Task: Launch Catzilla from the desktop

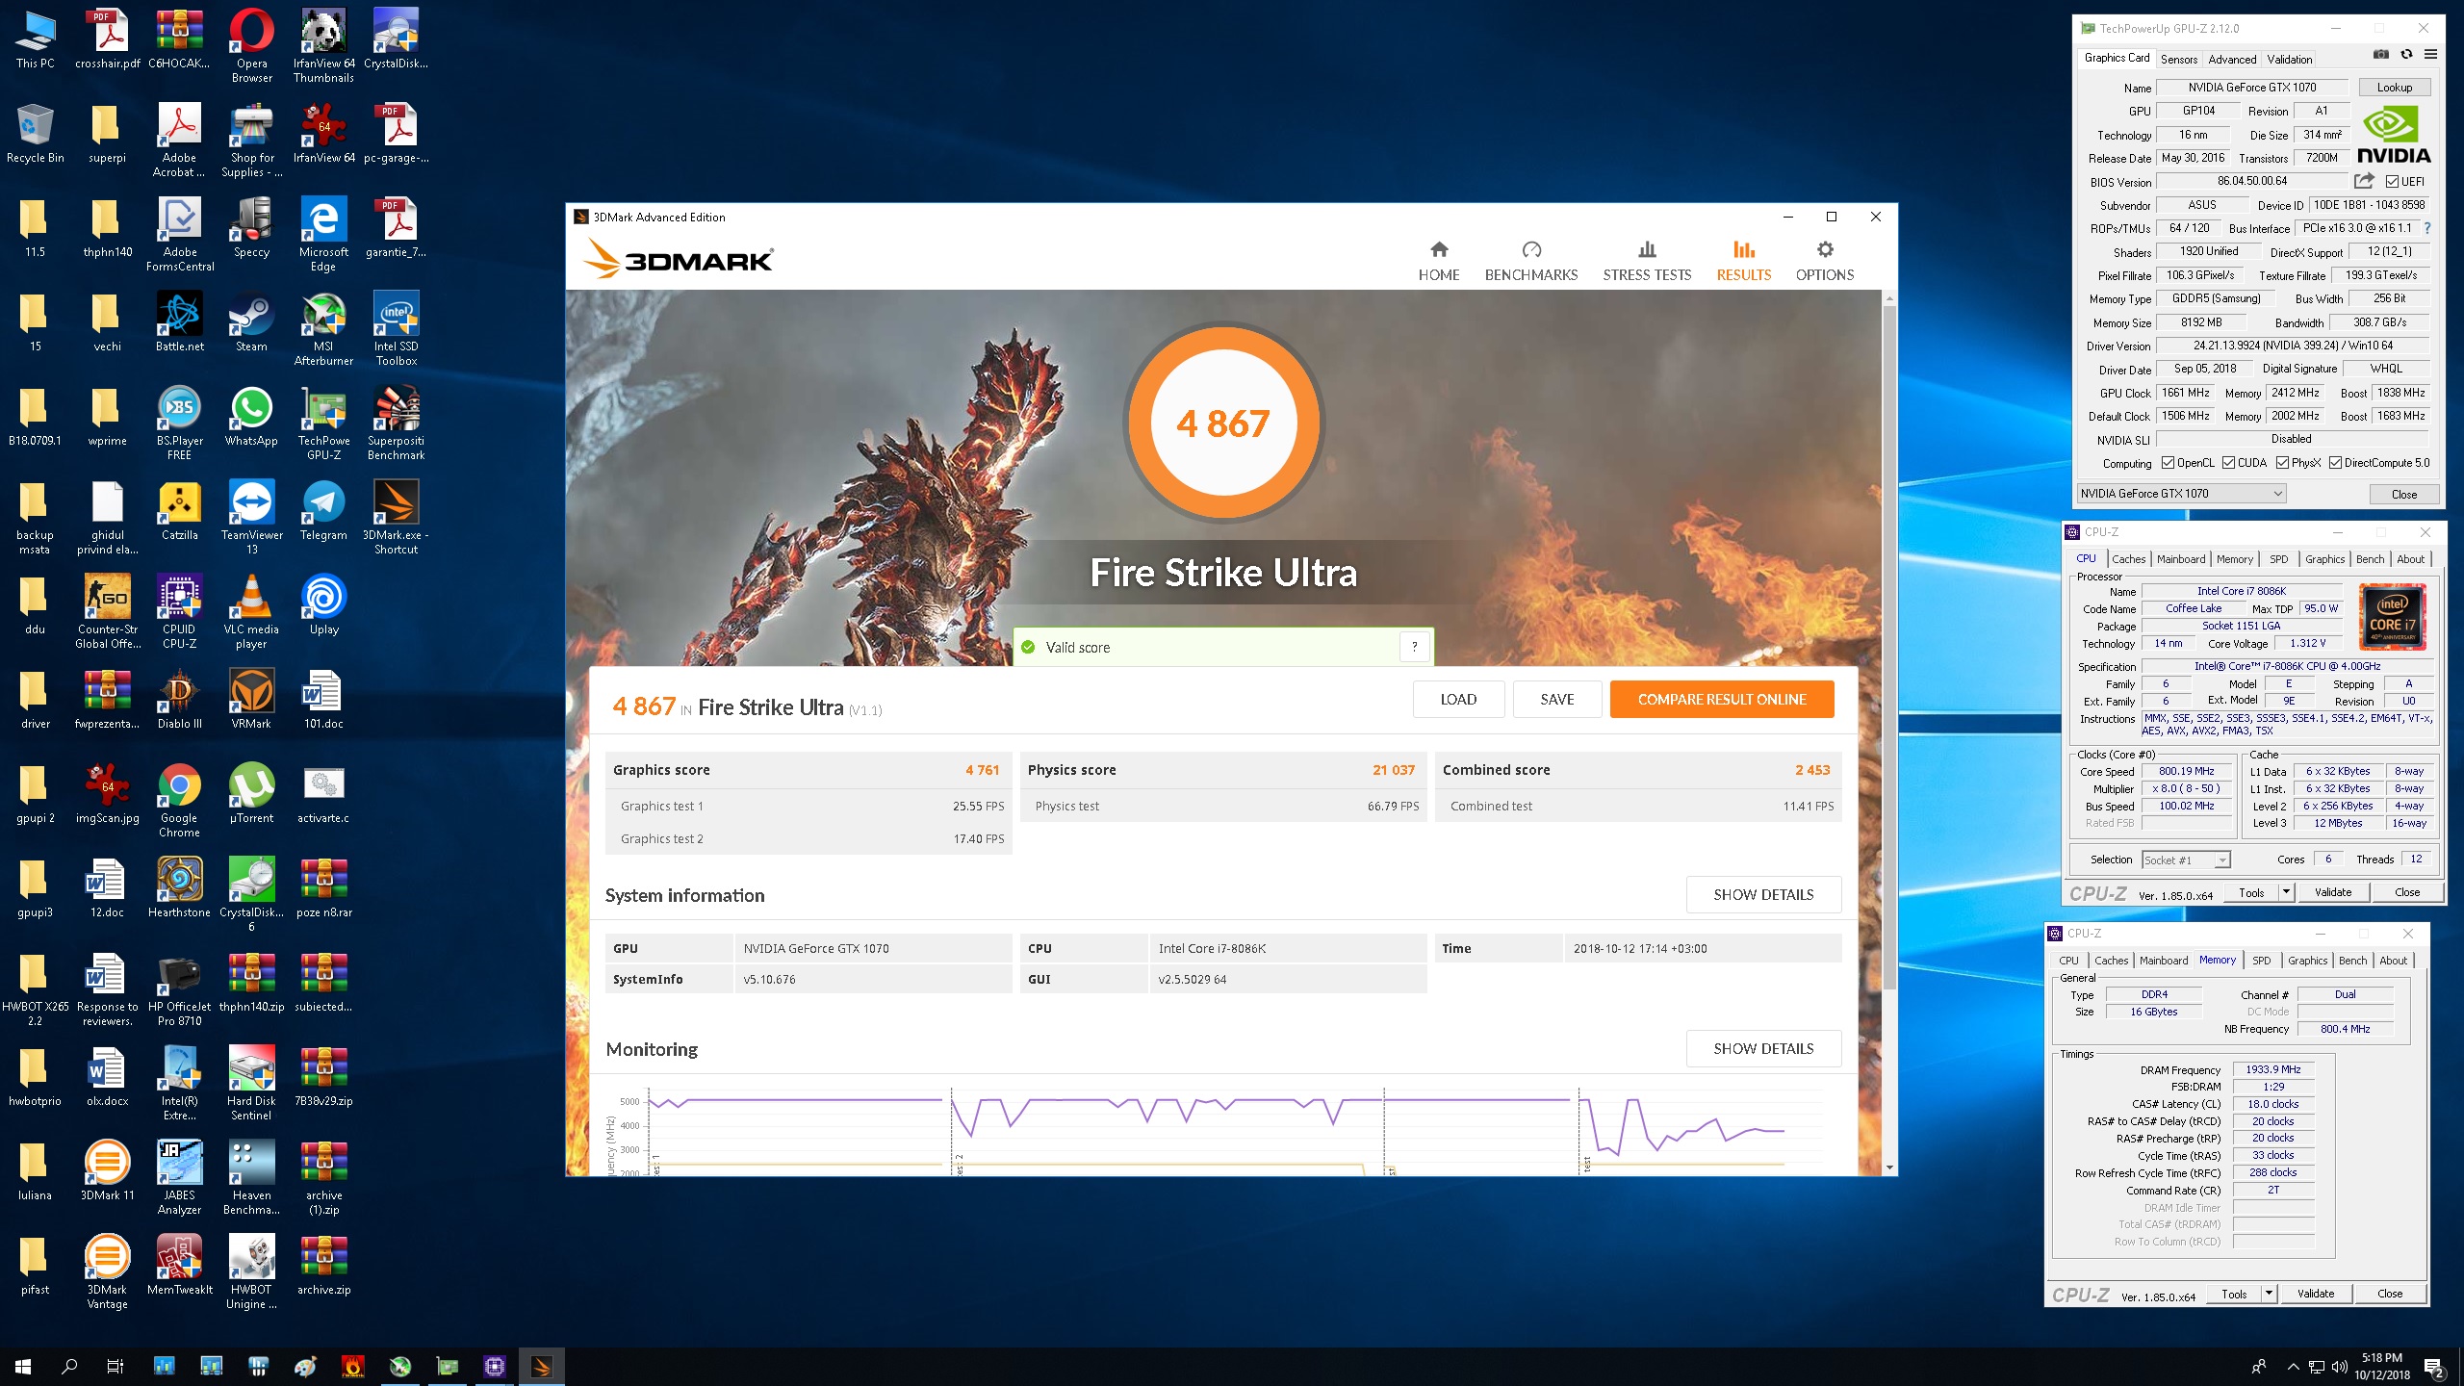Action: tap(179, 512)
